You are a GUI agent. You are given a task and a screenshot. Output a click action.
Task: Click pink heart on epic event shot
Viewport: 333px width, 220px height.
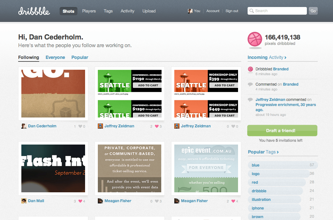233,201
